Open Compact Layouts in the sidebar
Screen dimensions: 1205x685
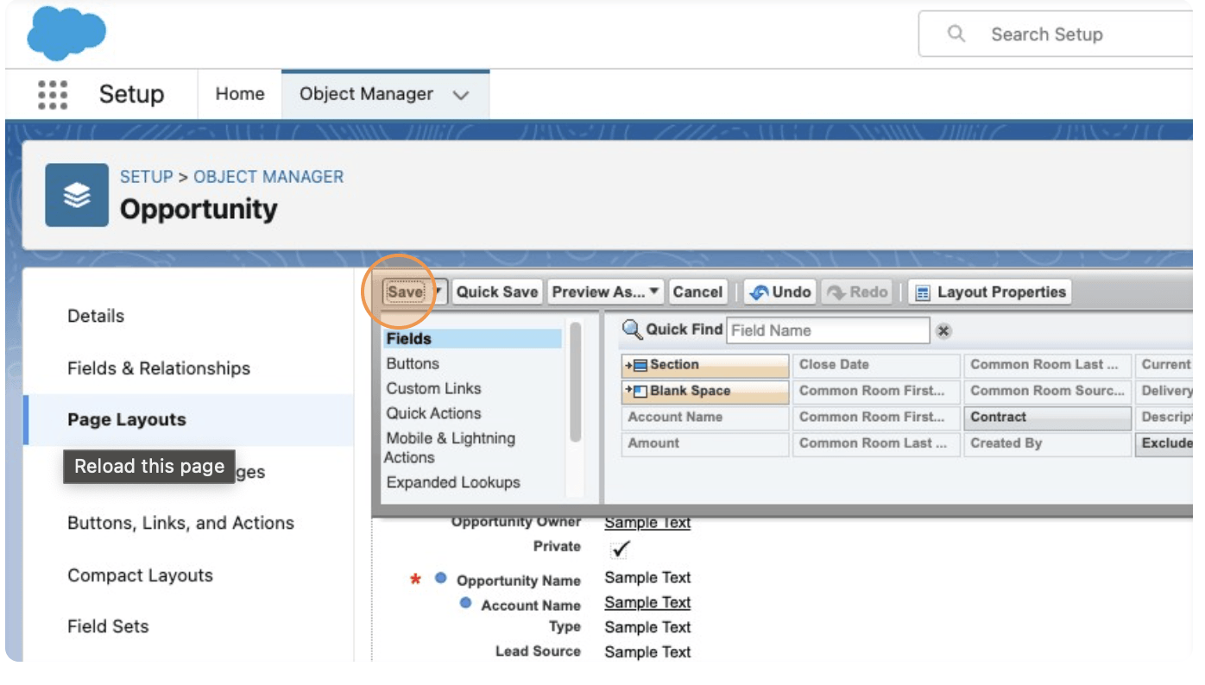tap(140, 575)
